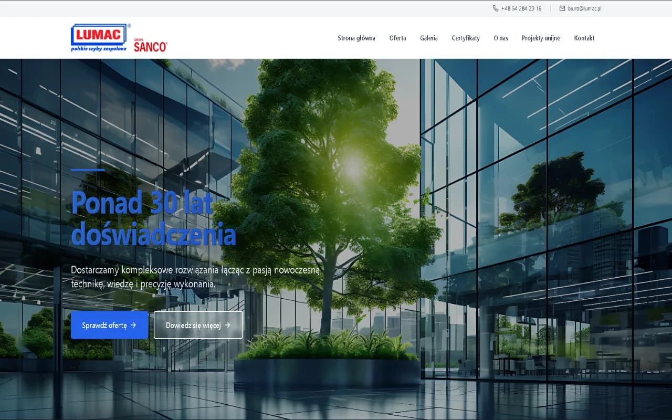Click the arrow in Sprawdź ofertę button
The height and width of the screenshot is (420, 672).
(133, 325)
